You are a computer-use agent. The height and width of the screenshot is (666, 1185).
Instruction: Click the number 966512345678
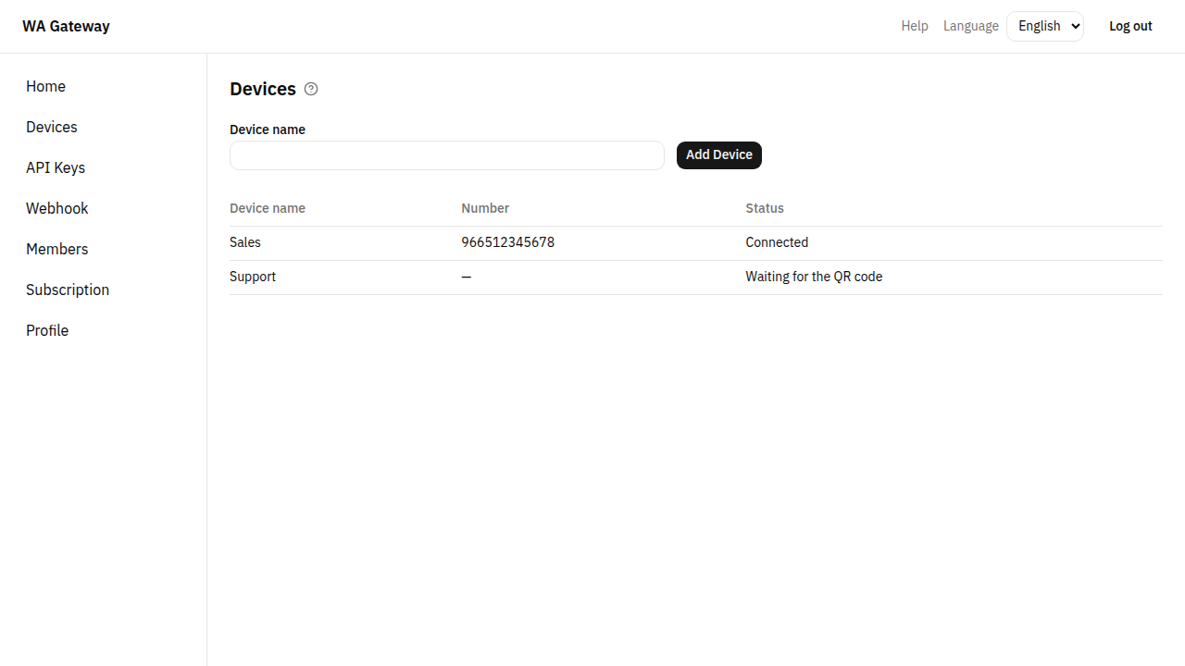coord(508,242)
